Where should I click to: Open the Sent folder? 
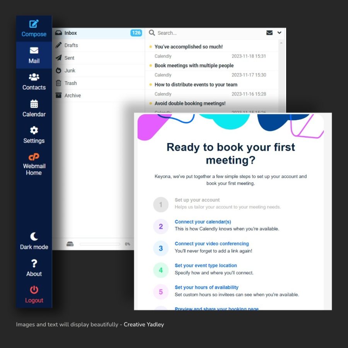point(98,58)
